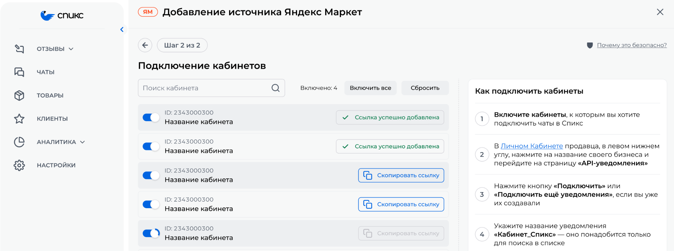674x251 pixels.
Task: Open Клиенты via the star icon
Action: 19,119
